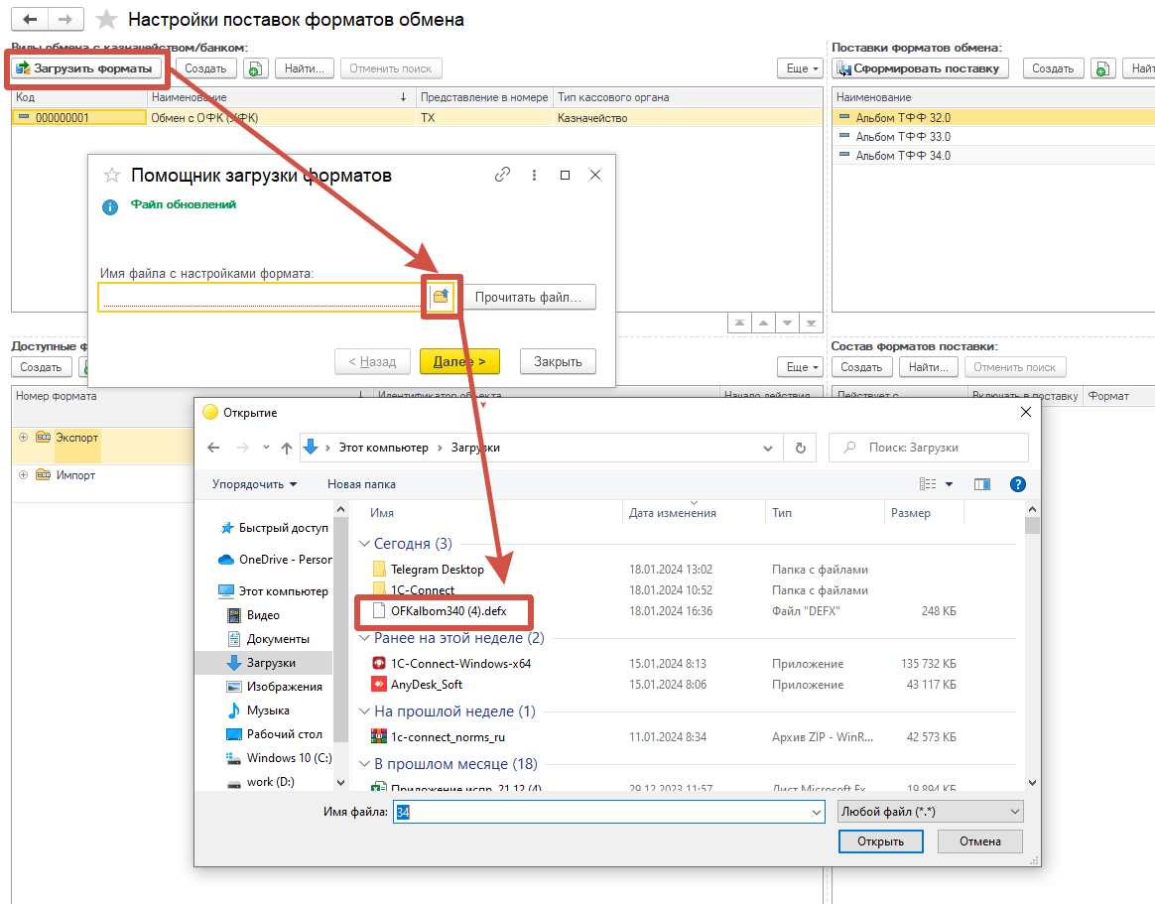Select file OFKalbom340 (4).defx
The width and height of the screenshot is (1155, 904).
click(x=449, y=611)
